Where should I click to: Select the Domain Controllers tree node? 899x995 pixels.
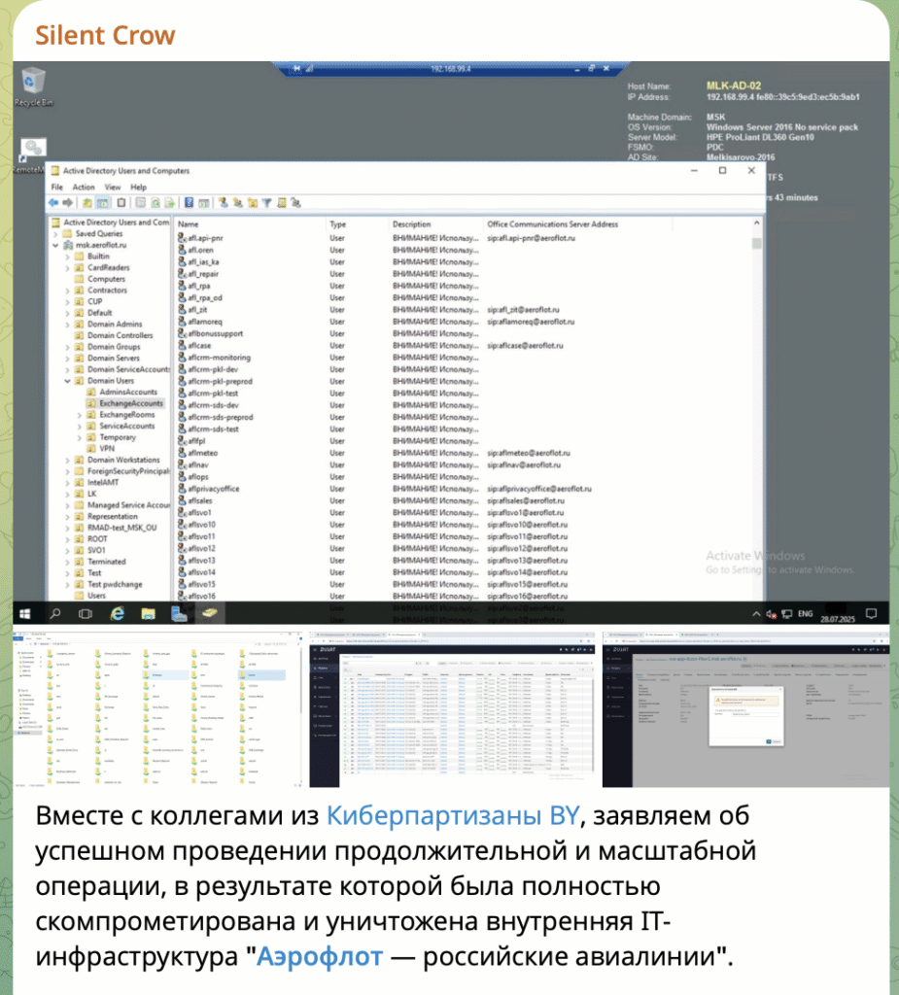click(x=120, y=335)
